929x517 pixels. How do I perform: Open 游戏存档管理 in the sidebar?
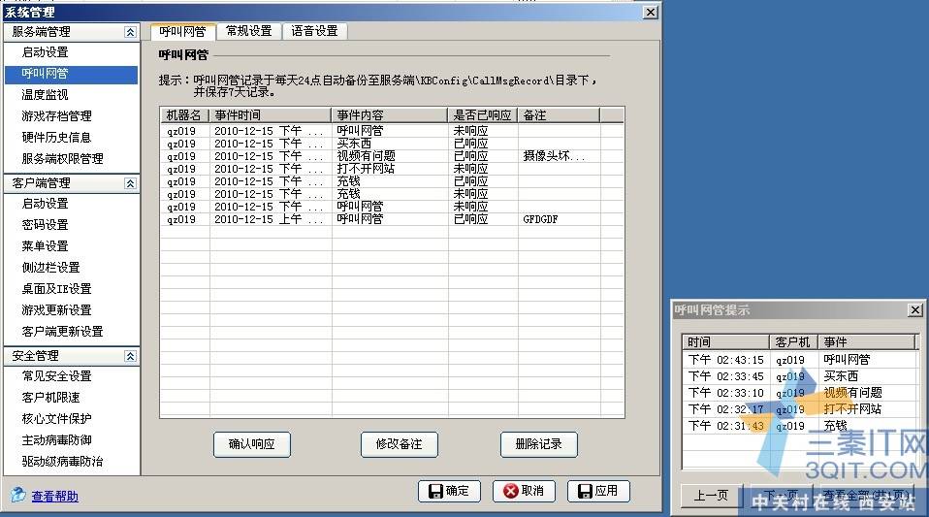57,116
